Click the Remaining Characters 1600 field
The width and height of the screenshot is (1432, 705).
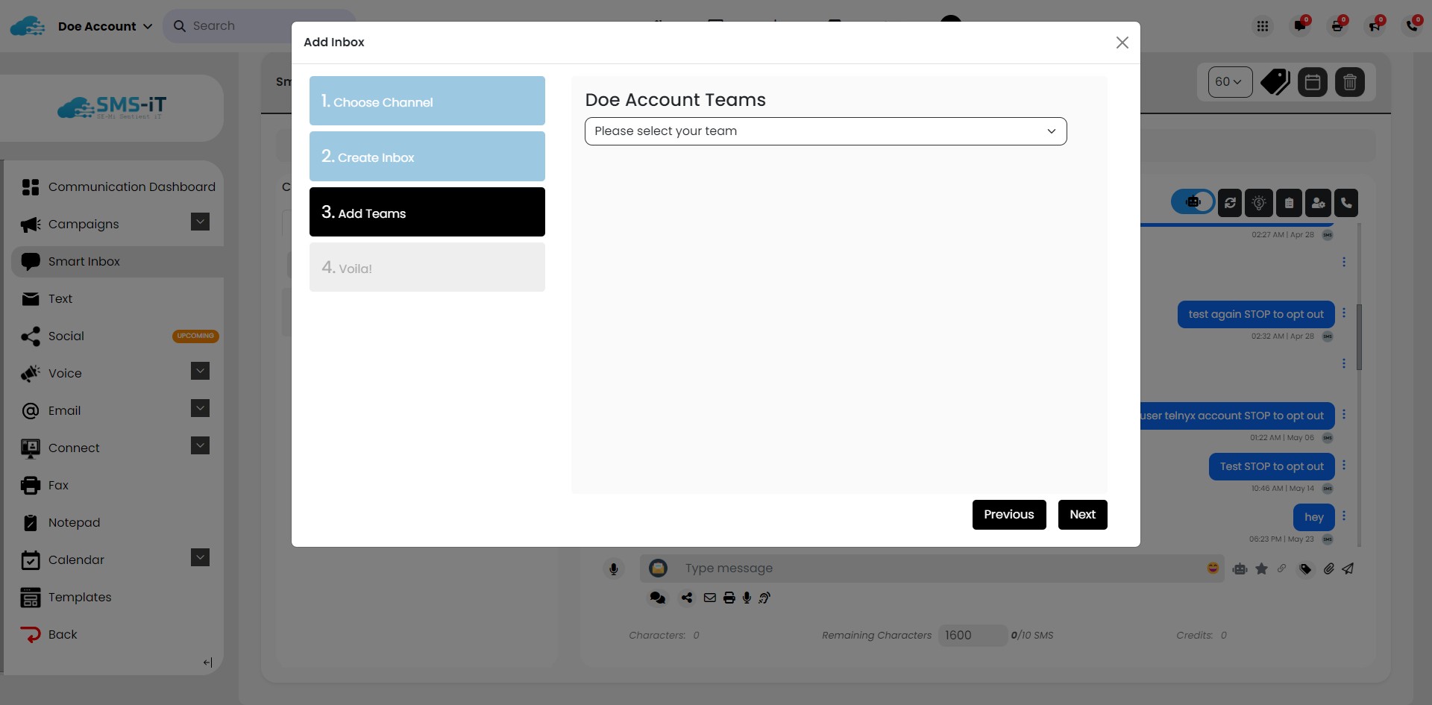pos(973,636)
